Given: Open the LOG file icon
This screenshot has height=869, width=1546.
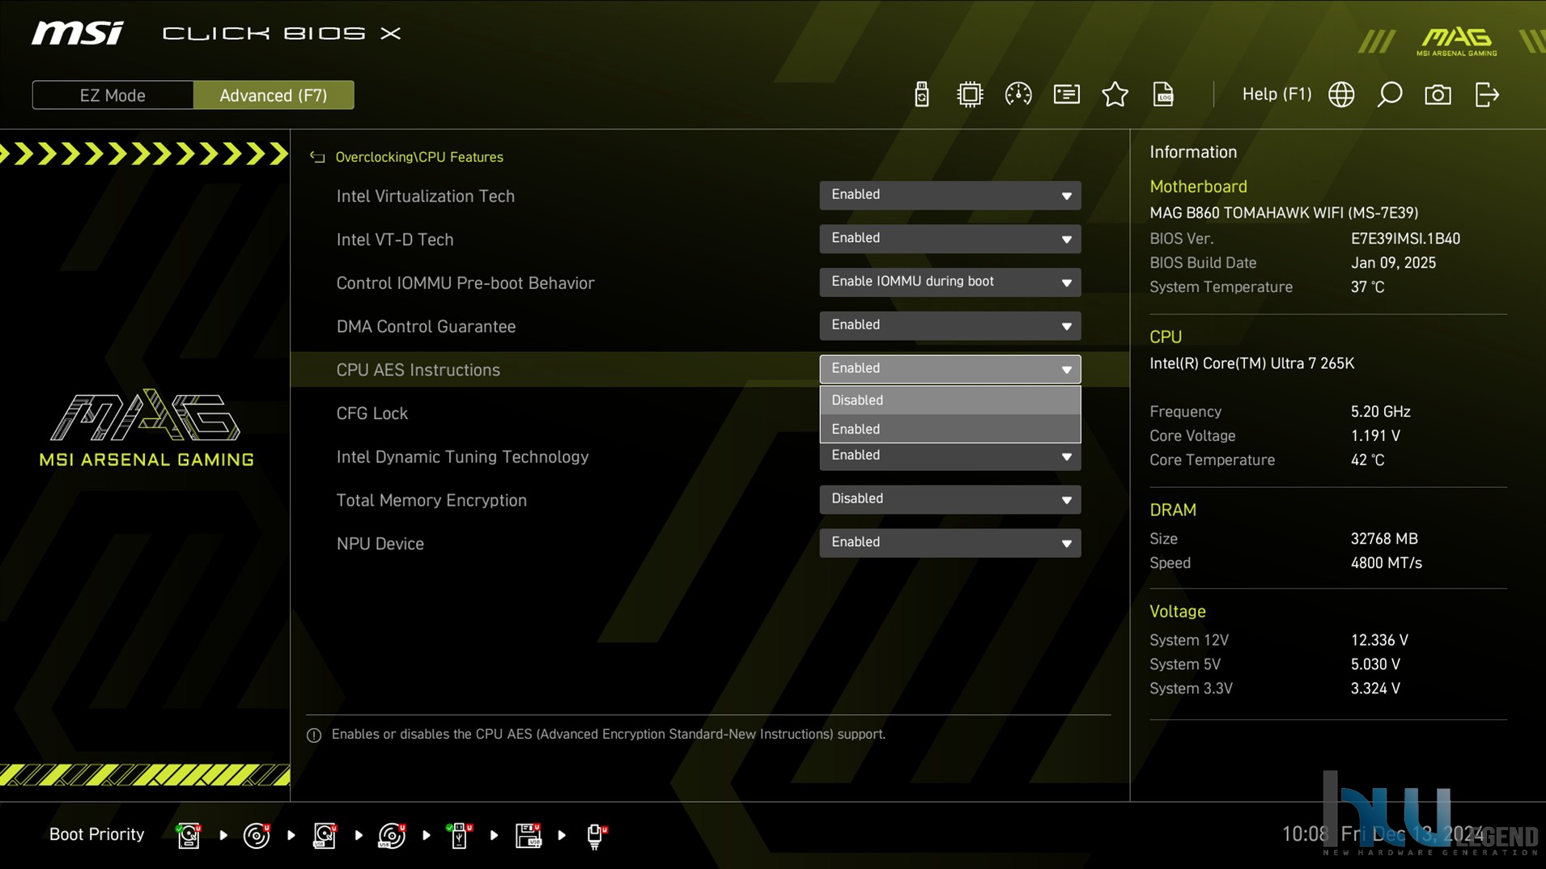Looking at the screenshot, I should (x=1163, y=95).
